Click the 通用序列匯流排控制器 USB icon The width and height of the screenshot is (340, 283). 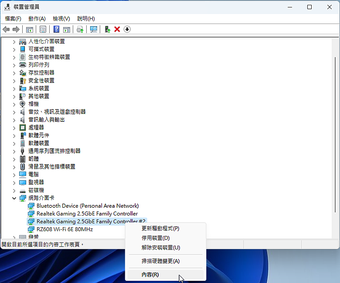point(23,151)
